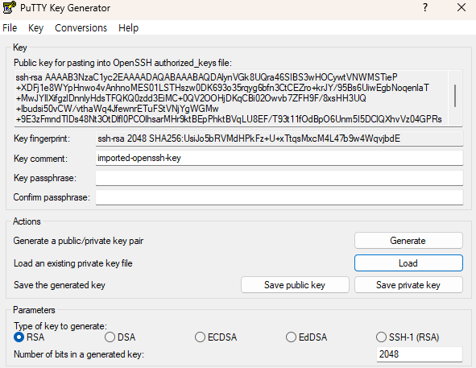Click Save private key button

408,285
